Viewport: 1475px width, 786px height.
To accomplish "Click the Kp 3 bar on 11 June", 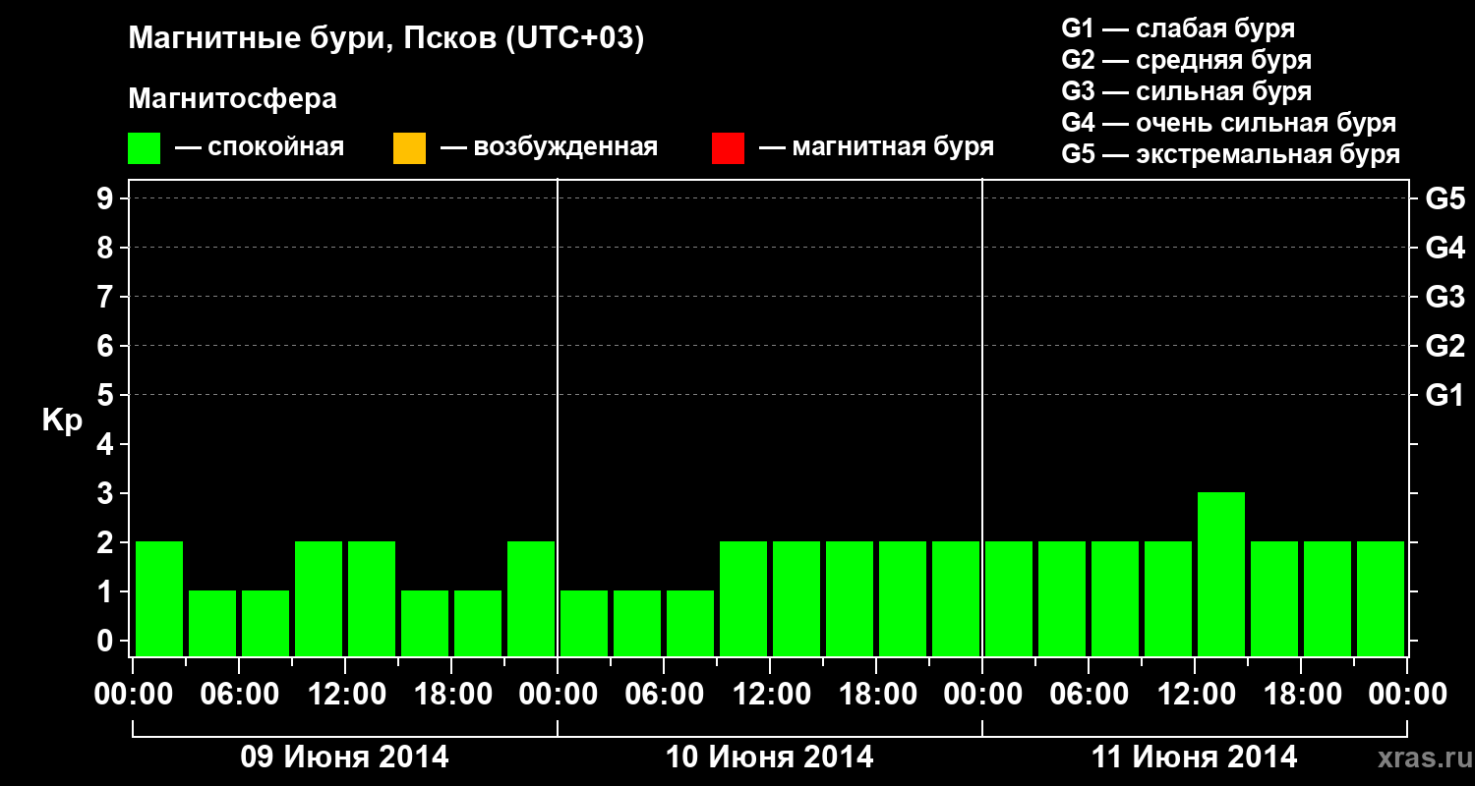I will (x=1221, y=574).
